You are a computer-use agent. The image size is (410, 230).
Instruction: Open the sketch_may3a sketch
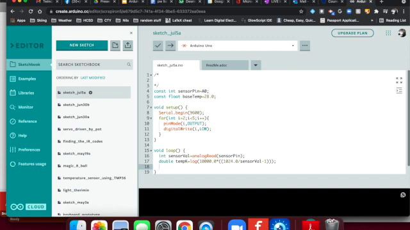coord(94,203)
